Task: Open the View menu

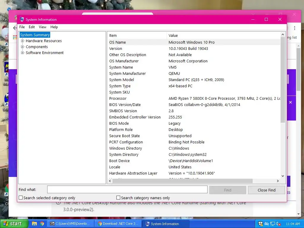Action: (x=42, y=27)
